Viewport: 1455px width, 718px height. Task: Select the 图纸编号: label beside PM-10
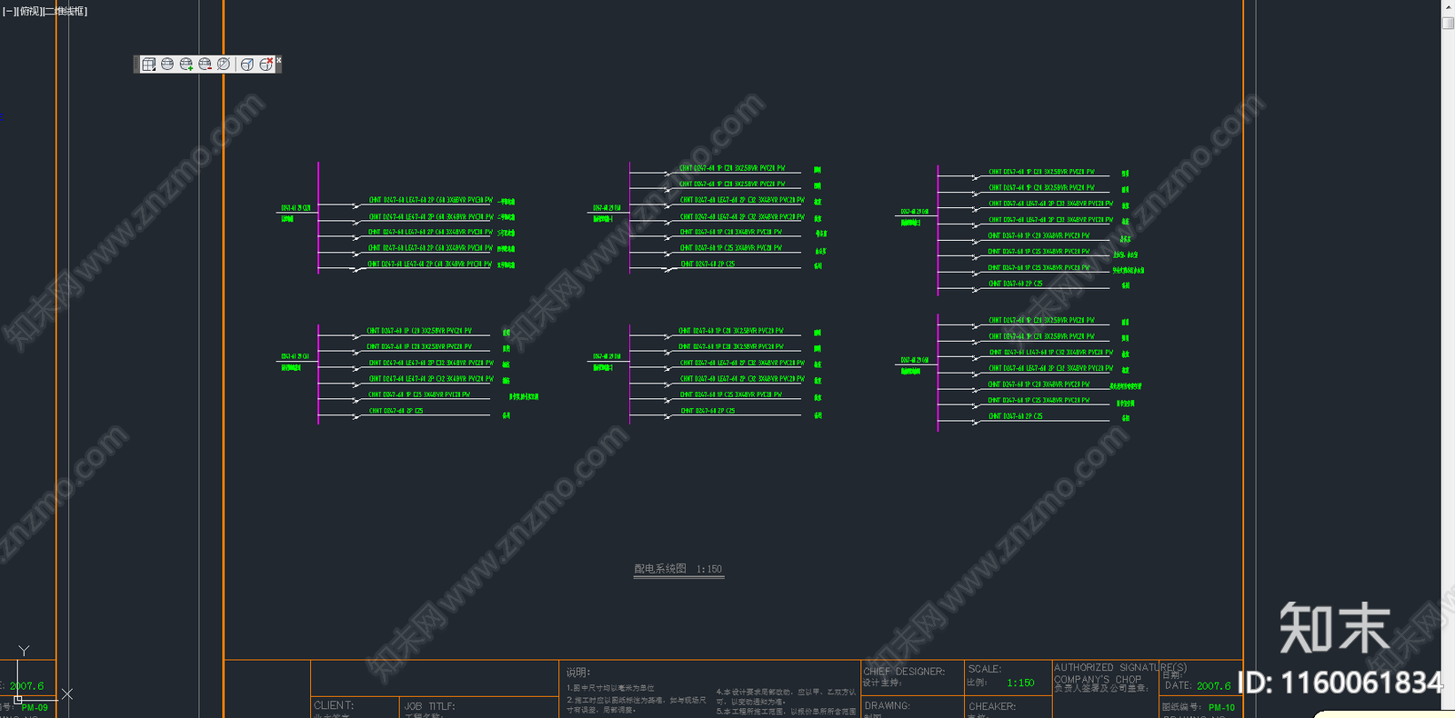[1181, 707]
